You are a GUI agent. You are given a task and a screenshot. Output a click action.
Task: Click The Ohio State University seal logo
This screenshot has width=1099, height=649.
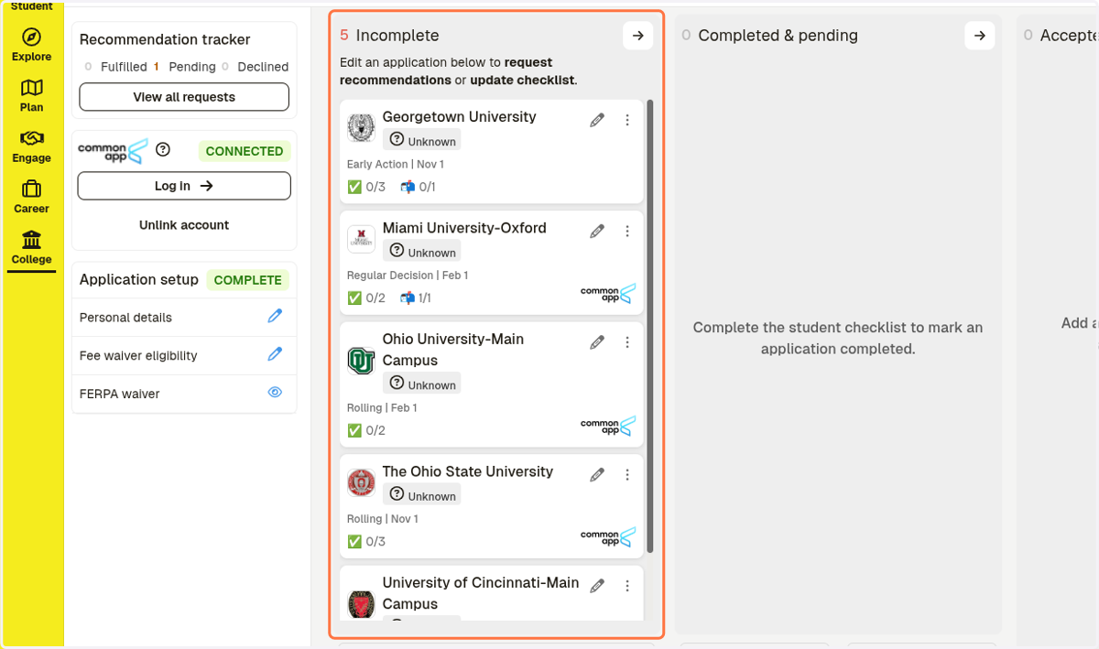coord(361,482)
